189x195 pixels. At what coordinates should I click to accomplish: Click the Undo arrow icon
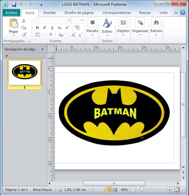point(21,5)
